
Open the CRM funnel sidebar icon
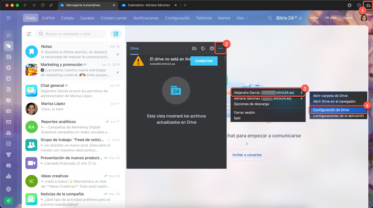(x=8, y=155)
